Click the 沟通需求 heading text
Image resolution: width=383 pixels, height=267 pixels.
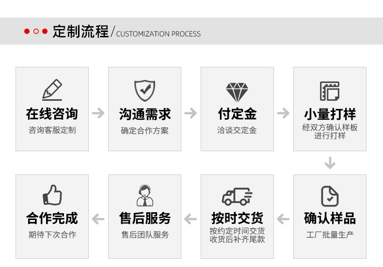144,114
